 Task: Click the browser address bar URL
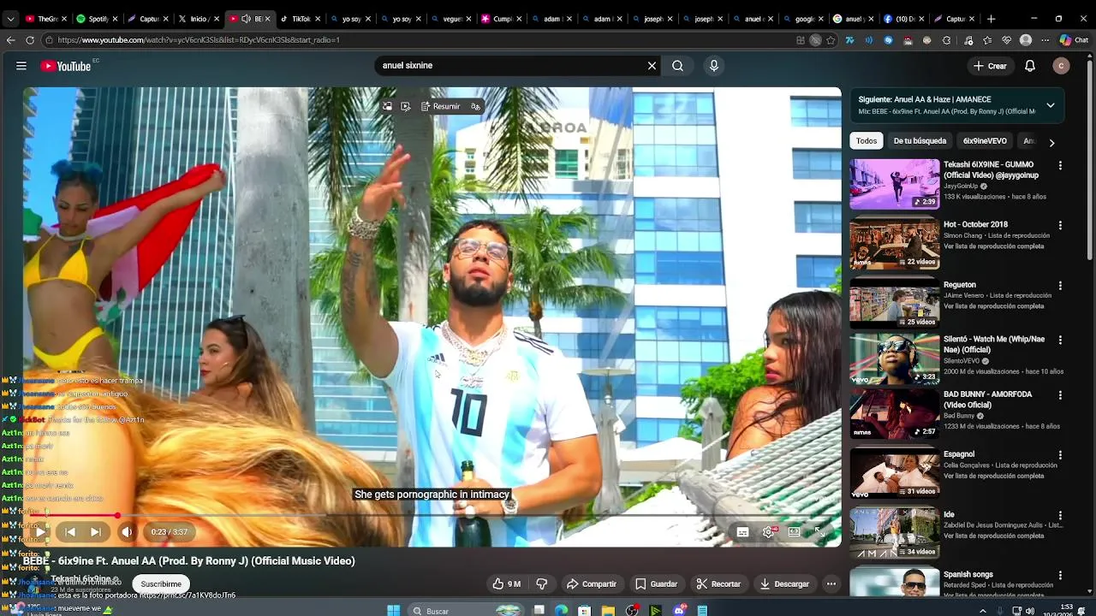click(199, 40)
